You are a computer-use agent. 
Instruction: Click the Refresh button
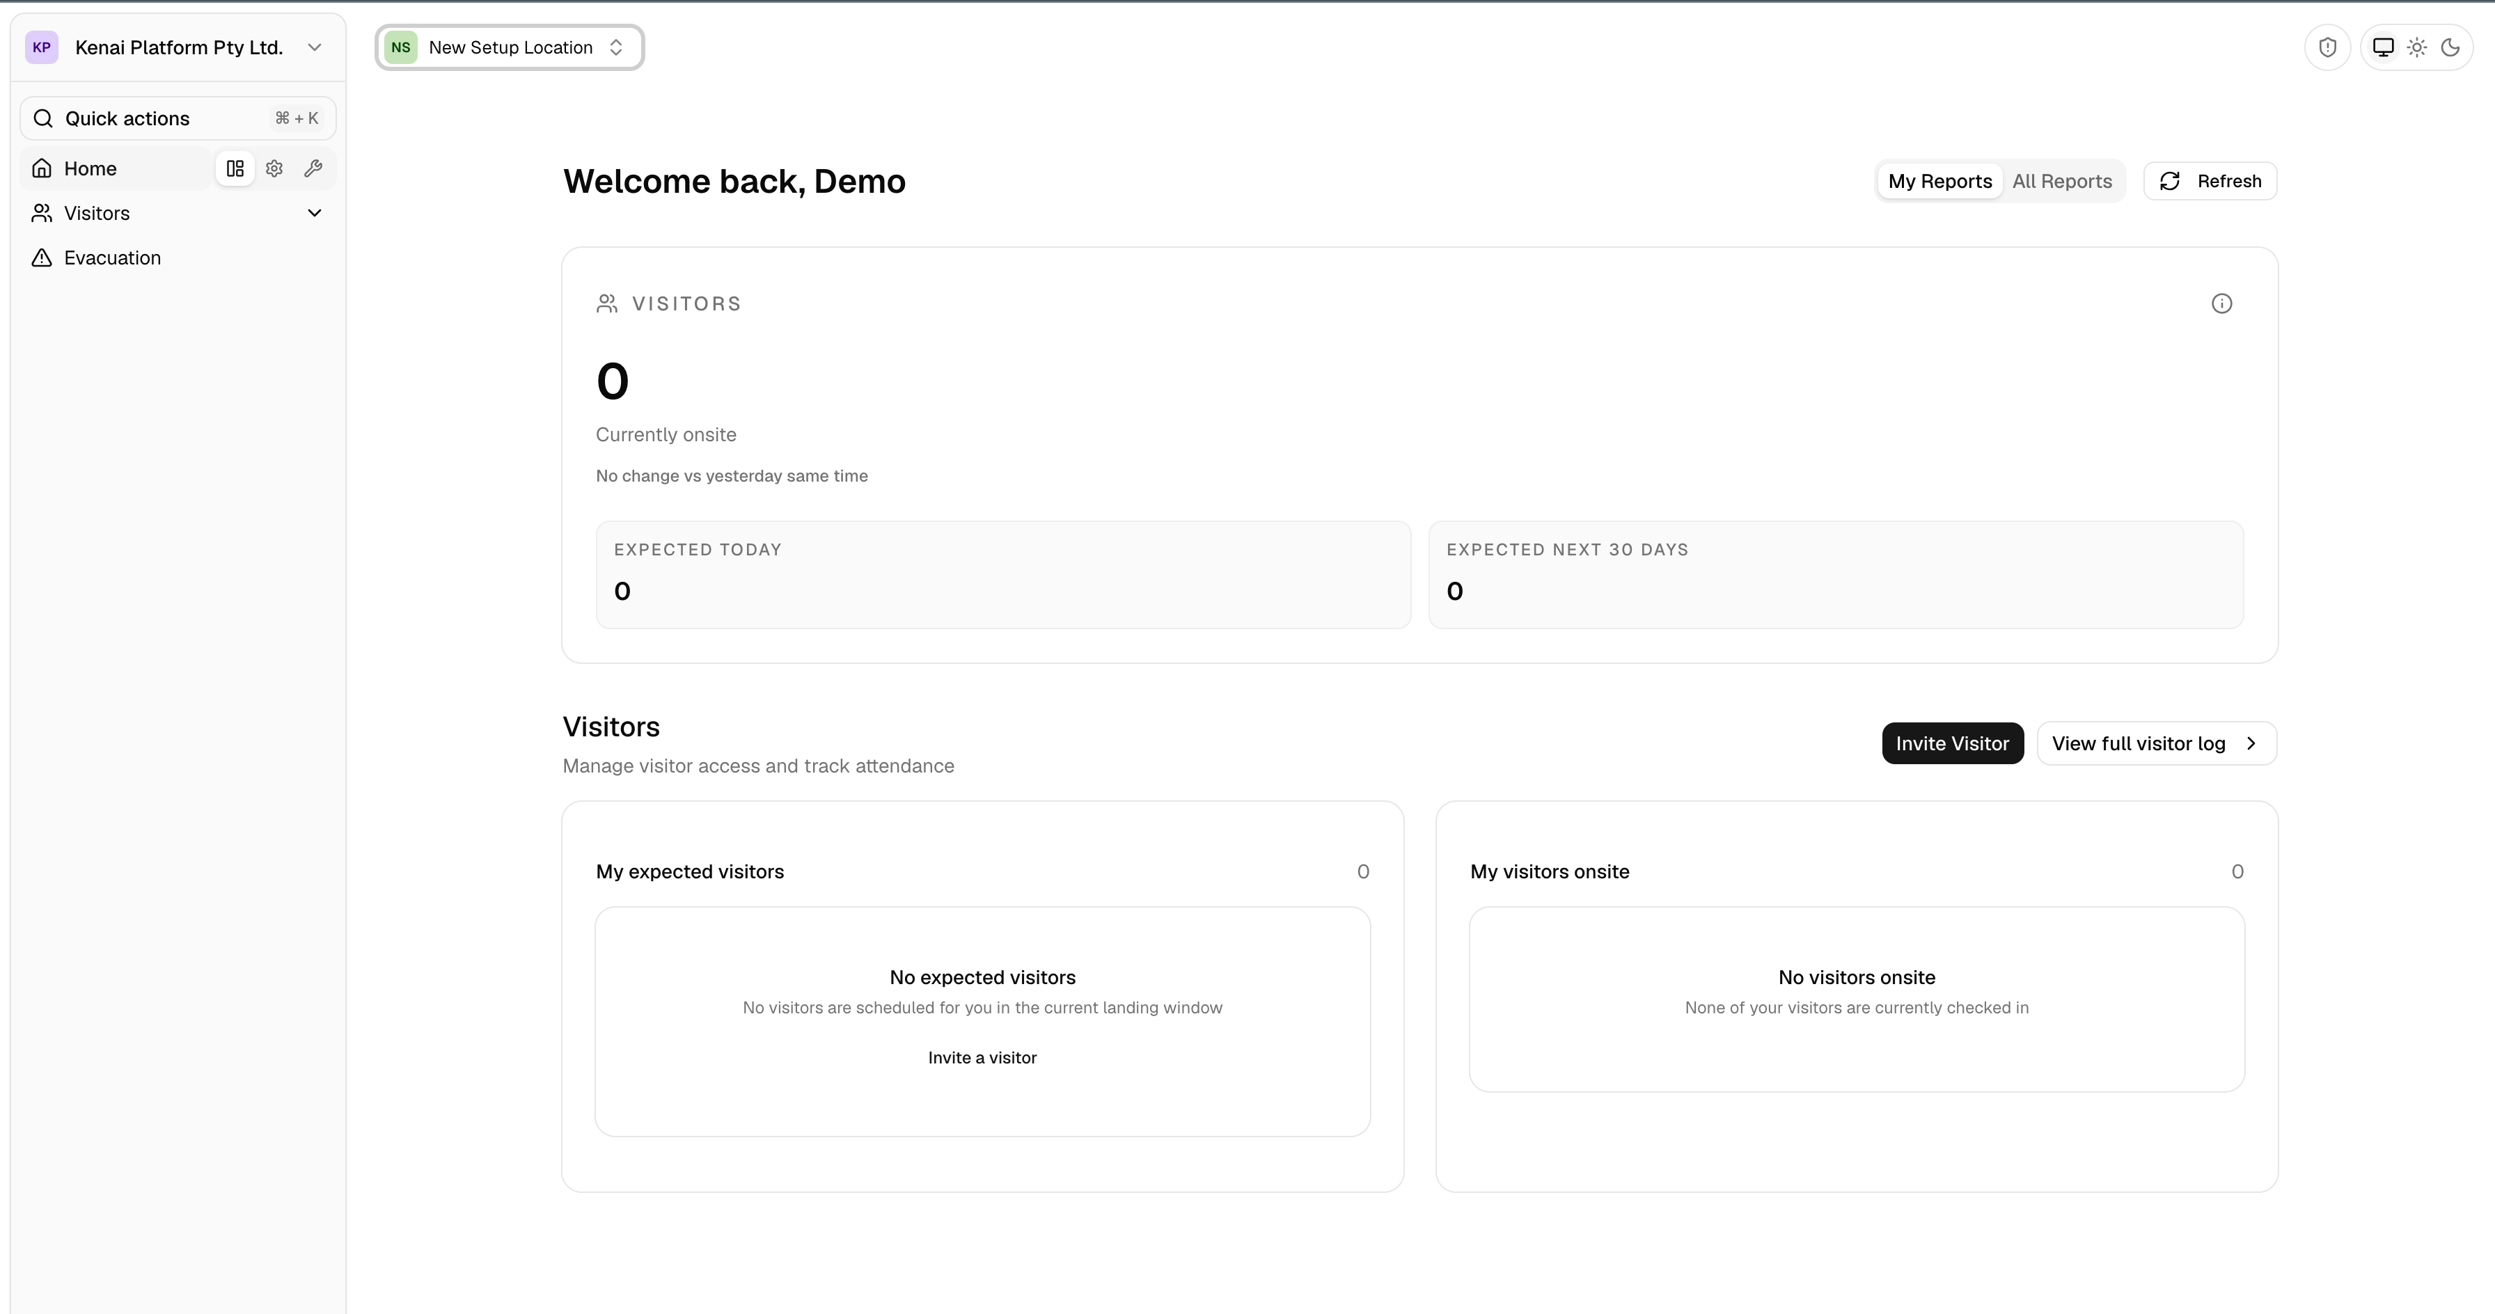click(x=2210, y=181)
